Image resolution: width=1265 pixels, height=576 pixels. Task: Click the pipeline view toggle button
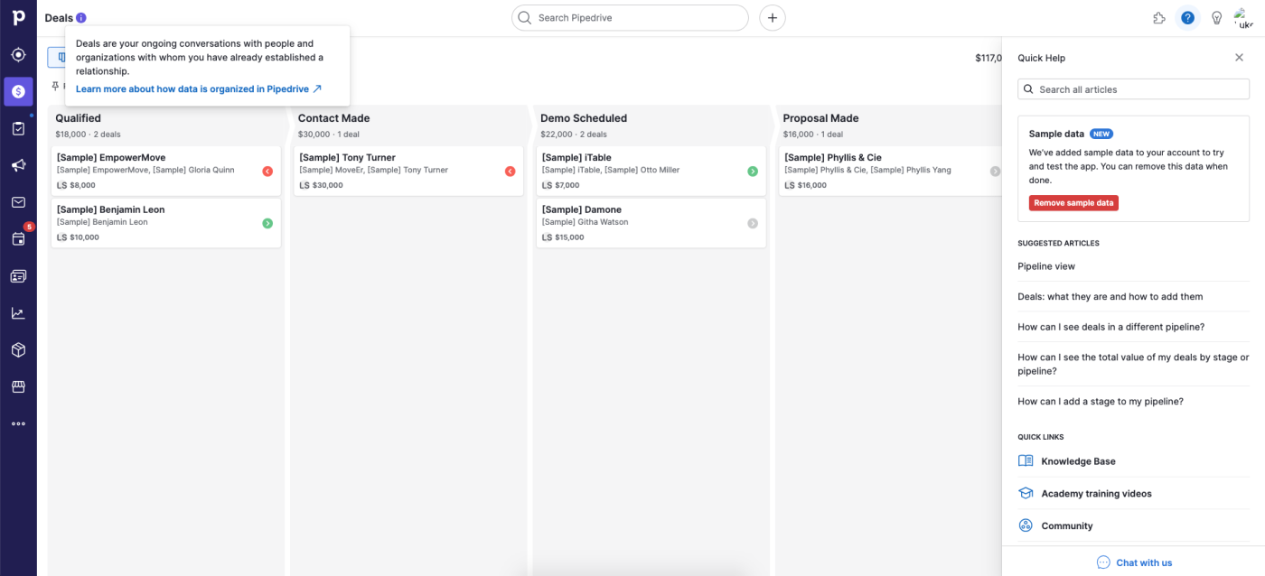pos(58,58)
